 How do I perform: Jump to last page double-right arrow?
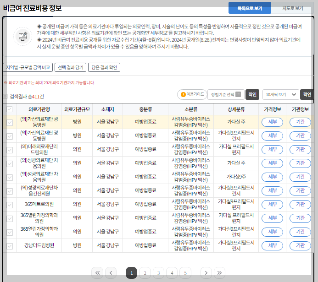click(x=219, y=273)
